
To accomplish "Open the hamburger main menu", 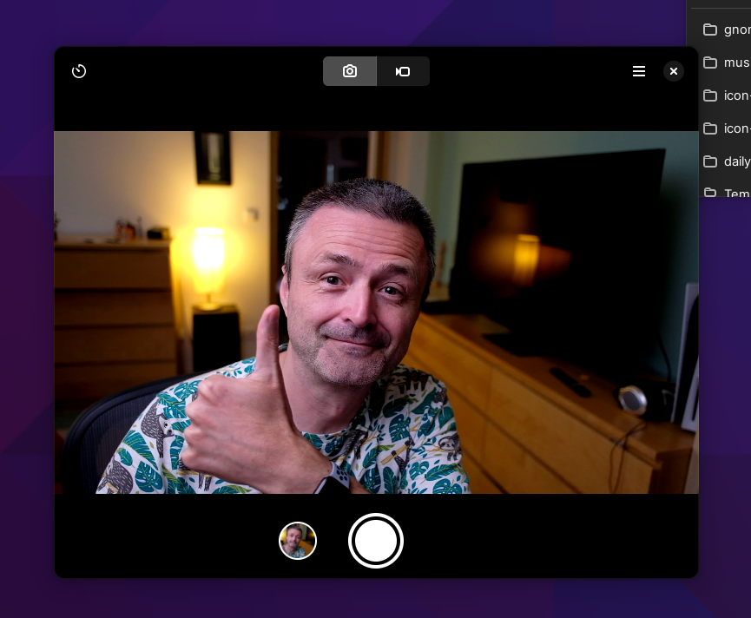I will click(639, 71).
